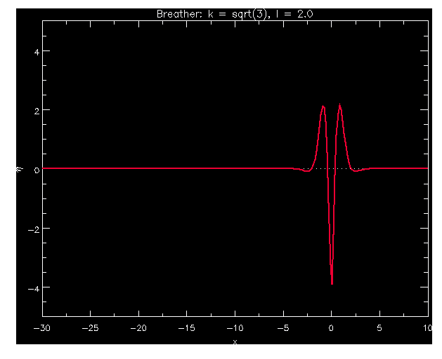The image size is (442, 359).
Task: Click the 0 x-axis tick label
Action: point(332,328)
